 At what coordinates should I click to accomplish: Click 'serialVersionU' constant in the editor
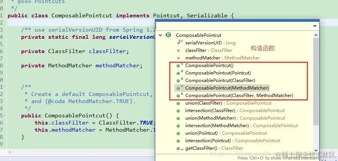(x=132, y=37)
